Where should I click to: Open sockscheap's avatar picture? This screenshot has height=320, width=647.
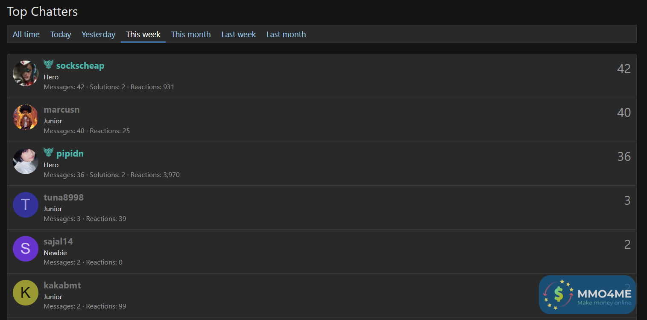point(26,73)
